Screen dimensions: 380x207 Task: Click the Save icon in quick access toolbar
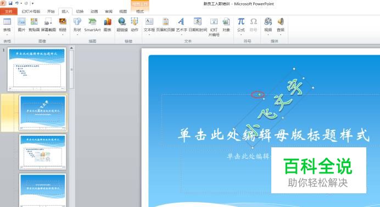(x=10, y=3)
